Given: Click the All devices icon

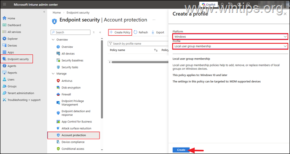Looking at the screenshot, I should [58, 54].
